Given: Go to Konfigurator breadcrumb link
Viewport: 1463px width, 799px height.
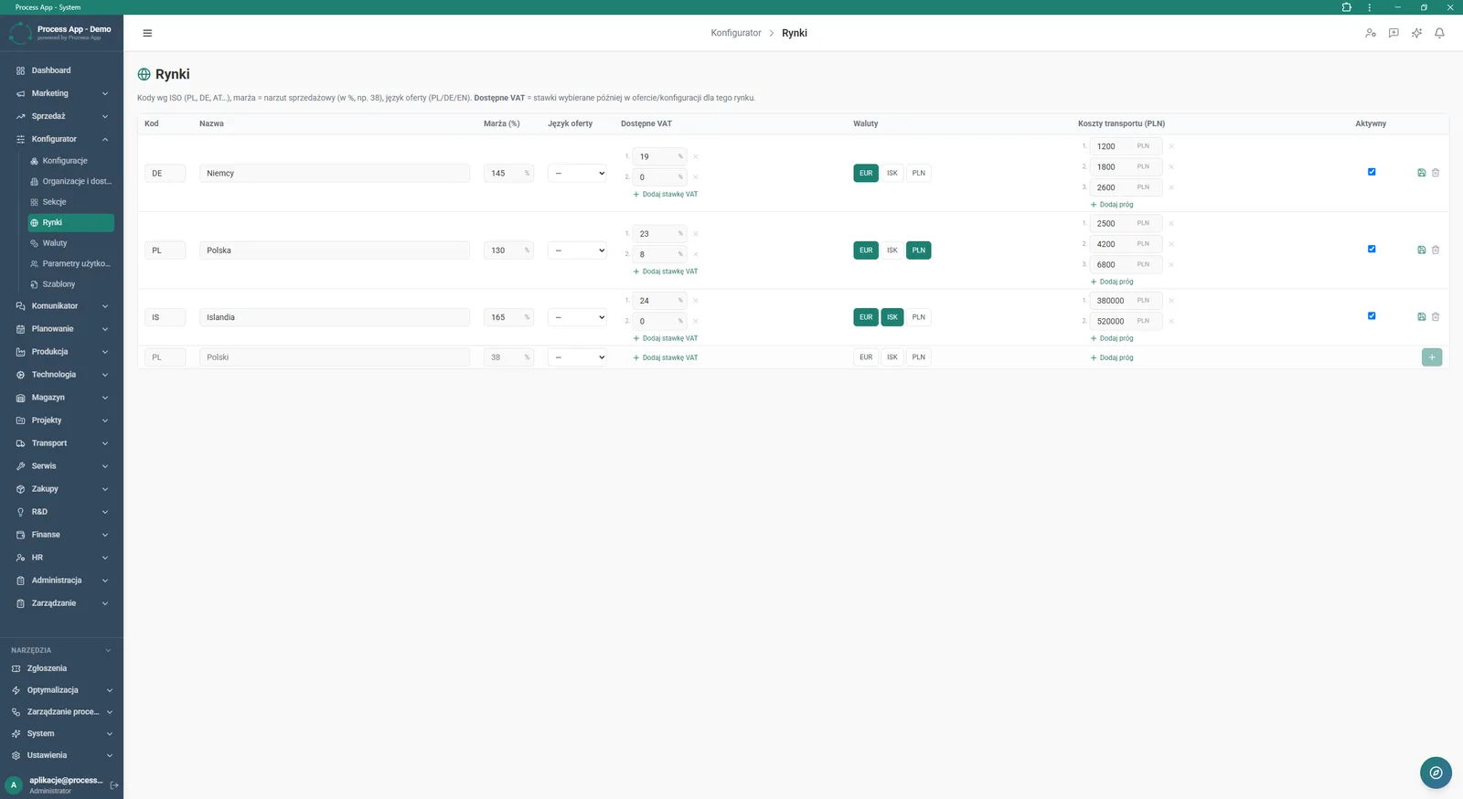Looking at the screenshot, I should 736,33.
